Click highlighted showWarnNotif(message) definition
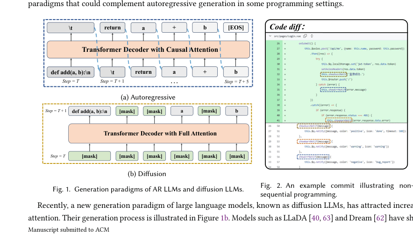413x241 pixels. [x=313, y=142]
